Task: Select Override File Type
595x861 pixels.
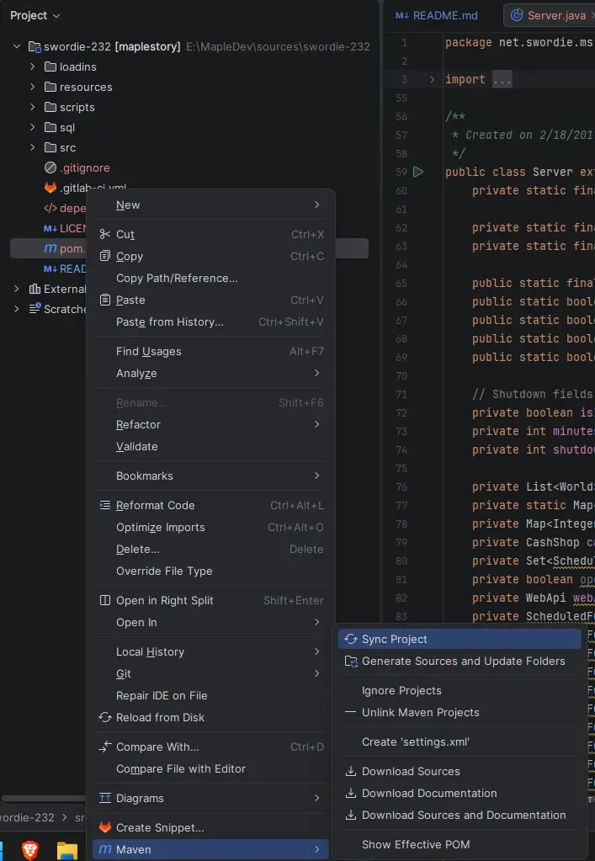Action: click(211, 571)
